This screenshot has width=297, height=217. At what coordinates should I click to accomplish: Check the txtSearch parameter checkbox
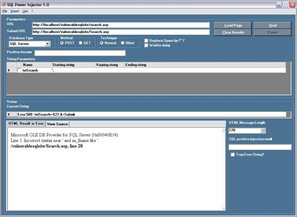pyautogui.click(x=19, y=70)
